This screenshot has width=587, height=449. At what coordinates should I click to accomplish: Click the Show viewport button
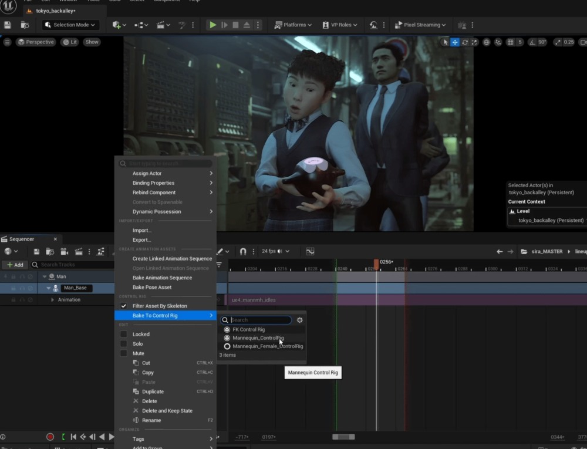click(x=92, y=42)
